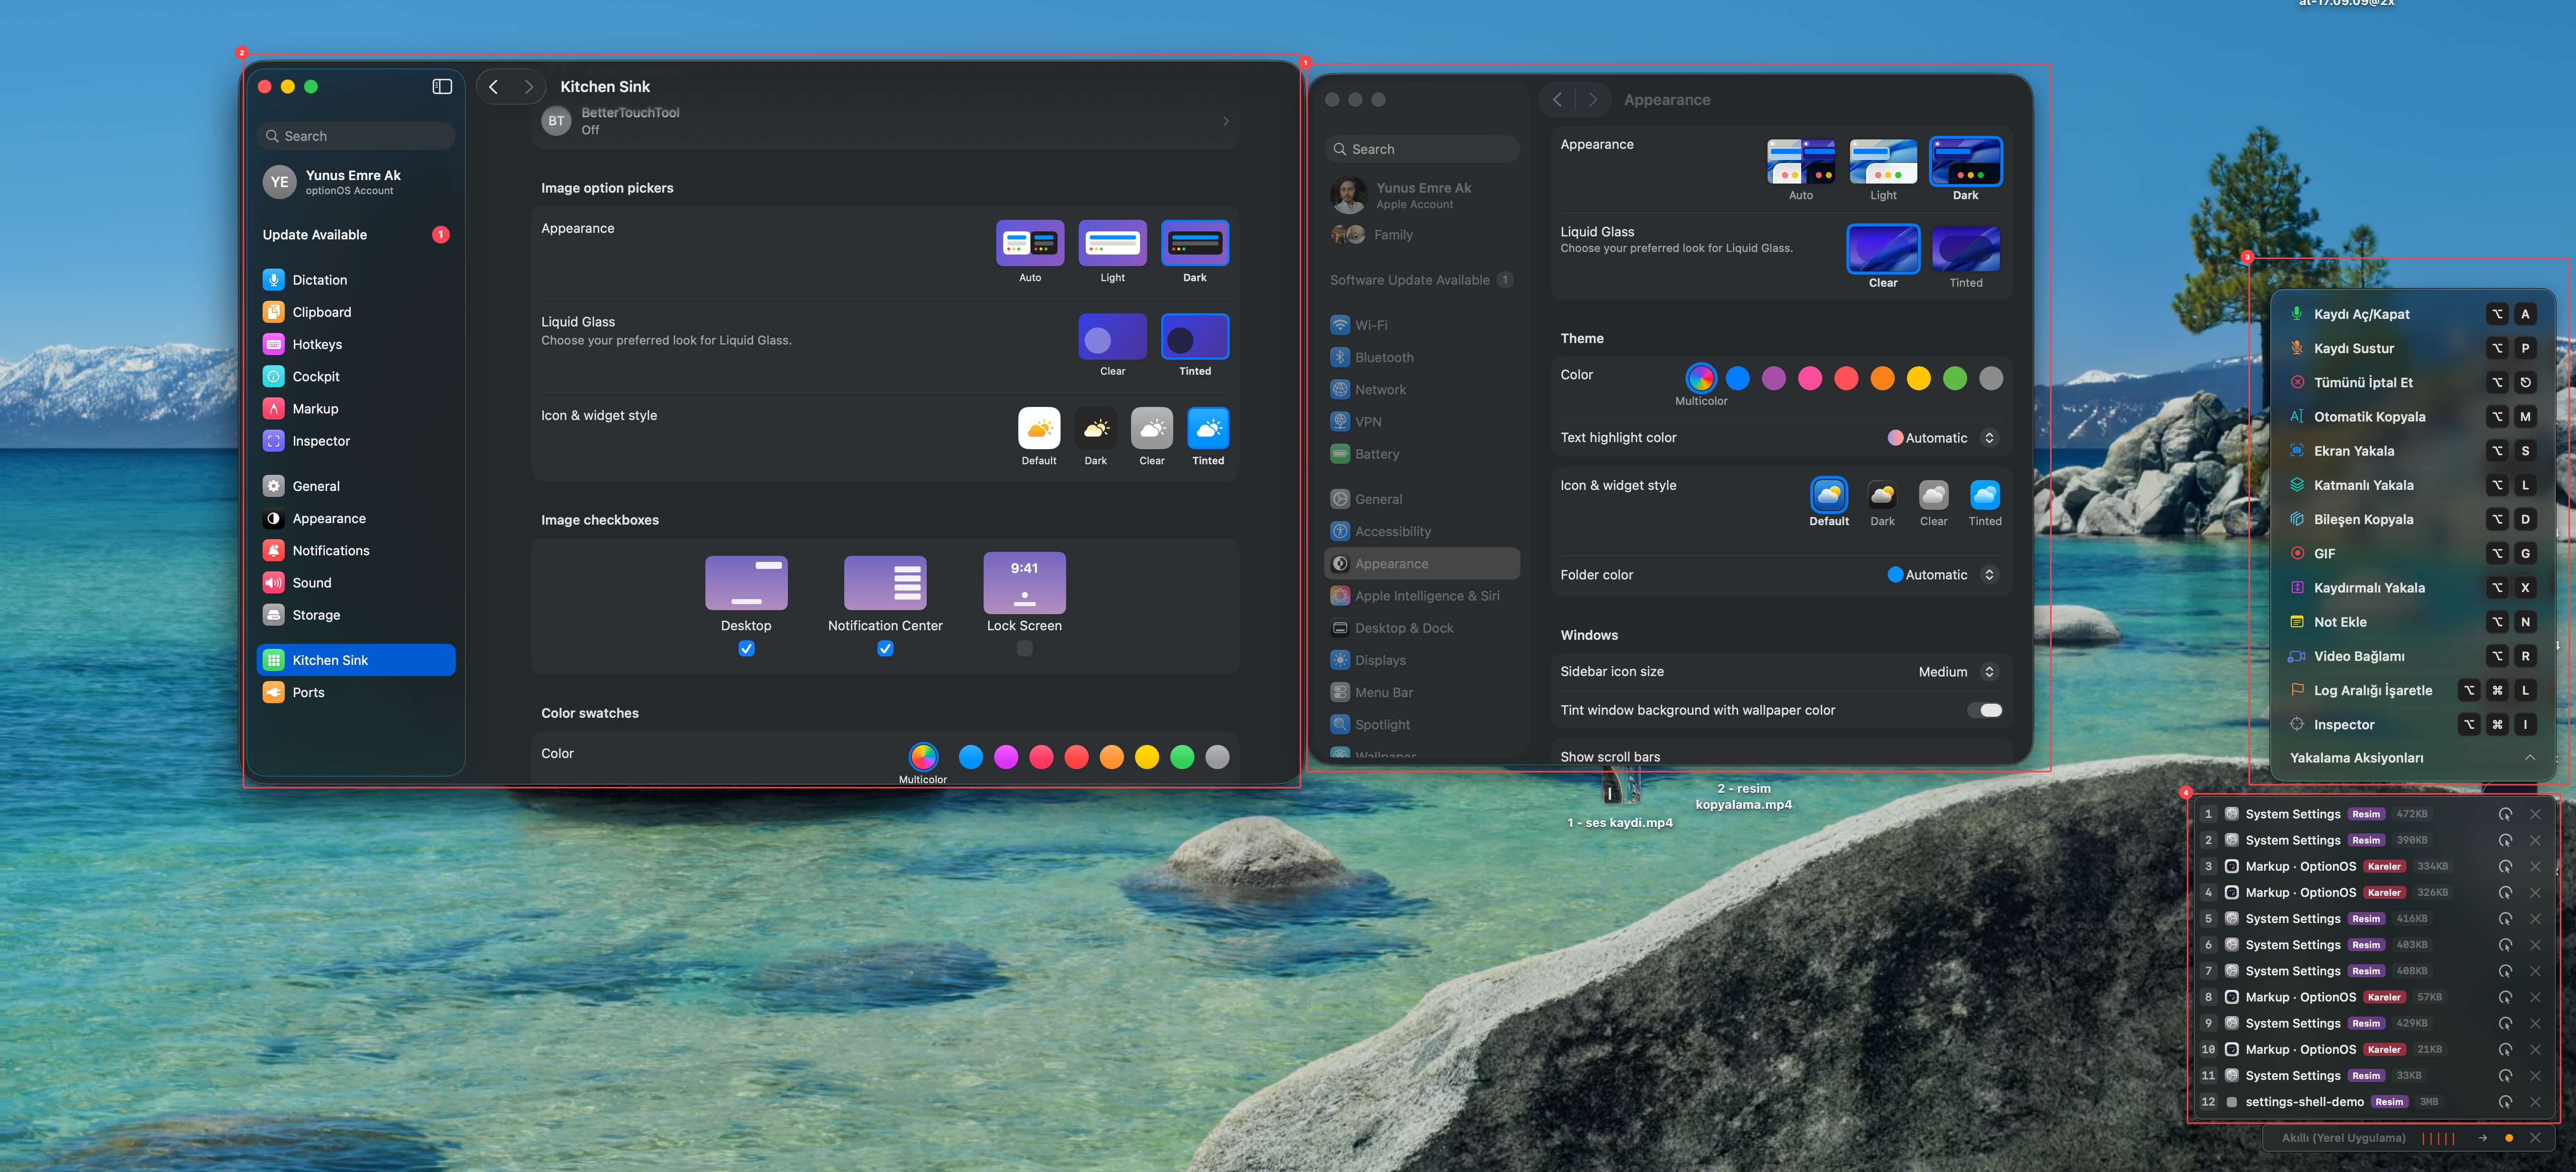Toggle tint window background with wallpaper color
Screen dimensions: 2576x1172
[1984, 710]
